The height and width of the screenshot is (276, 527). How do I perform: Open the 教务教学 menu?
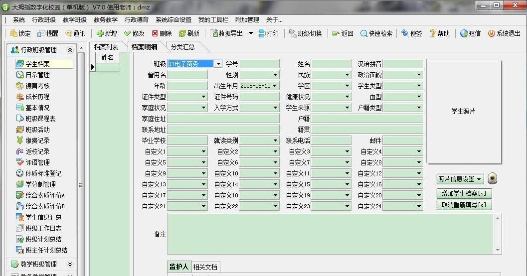click(106, 20)
